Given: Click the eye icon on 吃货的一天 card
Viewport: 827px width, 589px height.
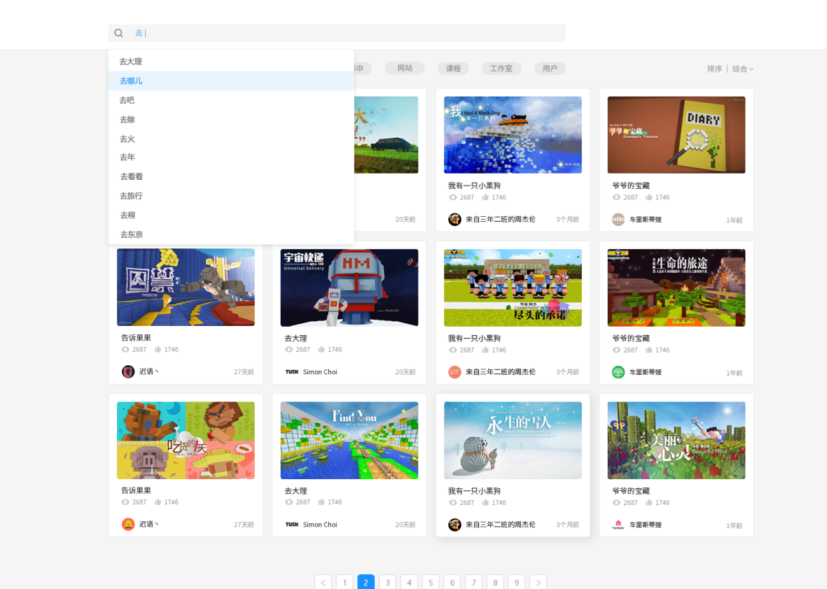Looking at the screenshot, I should coord(125,502).
